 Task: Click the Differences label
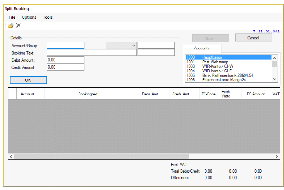pyautogui.click(x=180, y=178)
